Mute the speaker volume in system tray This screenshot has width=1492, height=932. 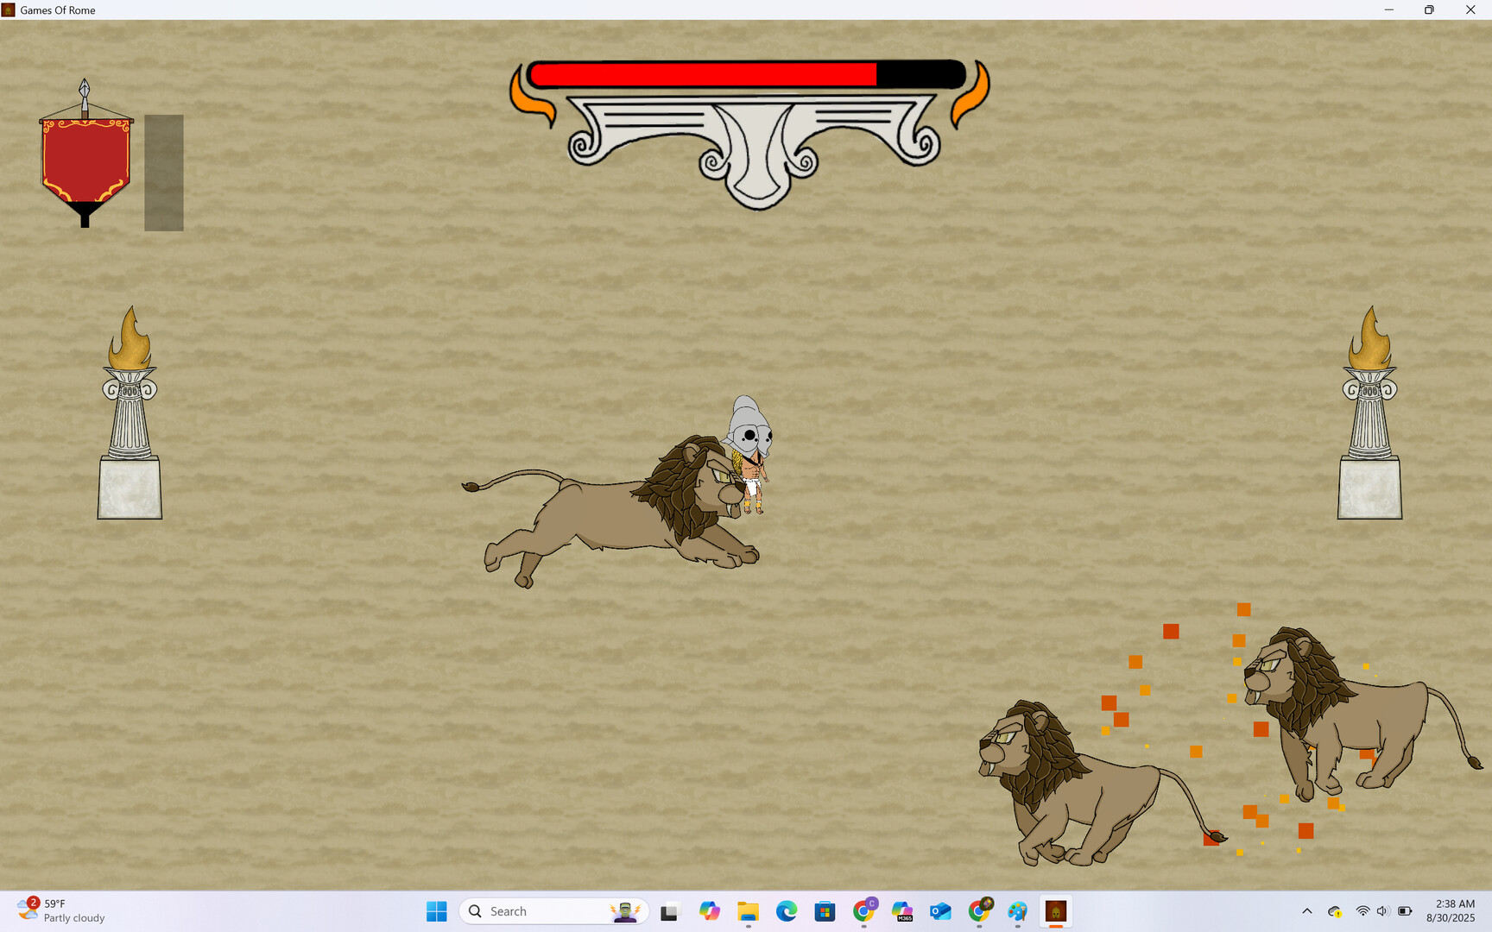click(1381, 910)
